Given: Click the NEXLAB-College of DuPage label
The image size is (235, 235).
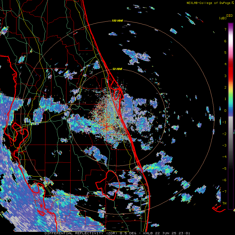Looking at the screenshot, I should [208, 3].
